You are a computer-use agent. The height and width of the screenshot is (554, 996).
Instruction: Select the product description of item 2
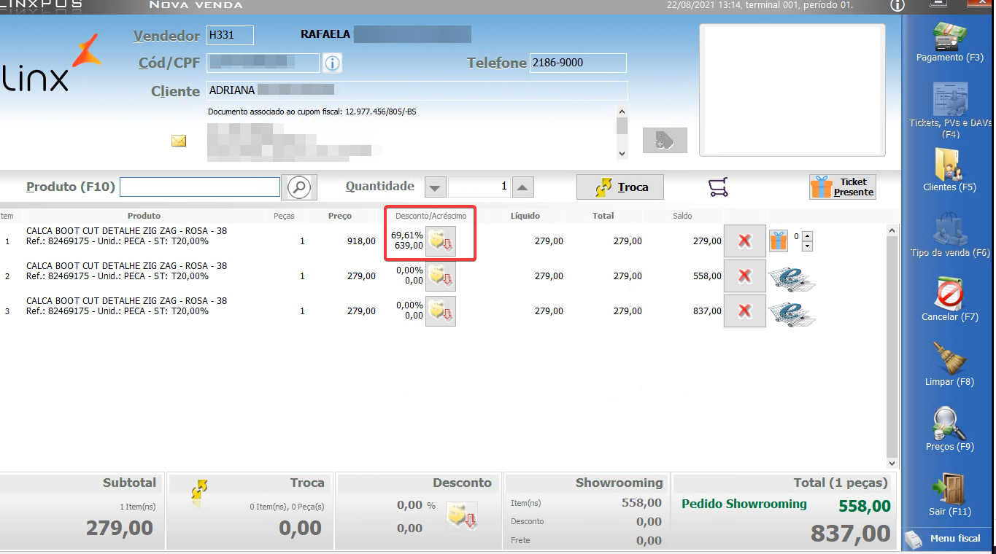126,271
